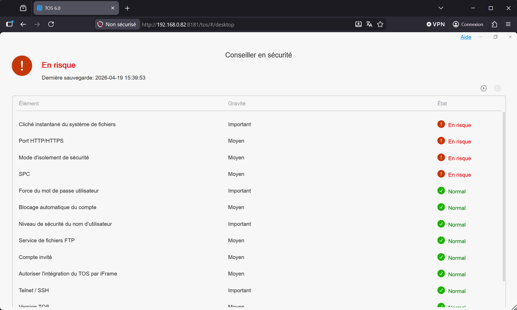The height and width of the screenshot is (310, 517).
Task: Go back with the browser back arrow
Action: pos(23,25)
